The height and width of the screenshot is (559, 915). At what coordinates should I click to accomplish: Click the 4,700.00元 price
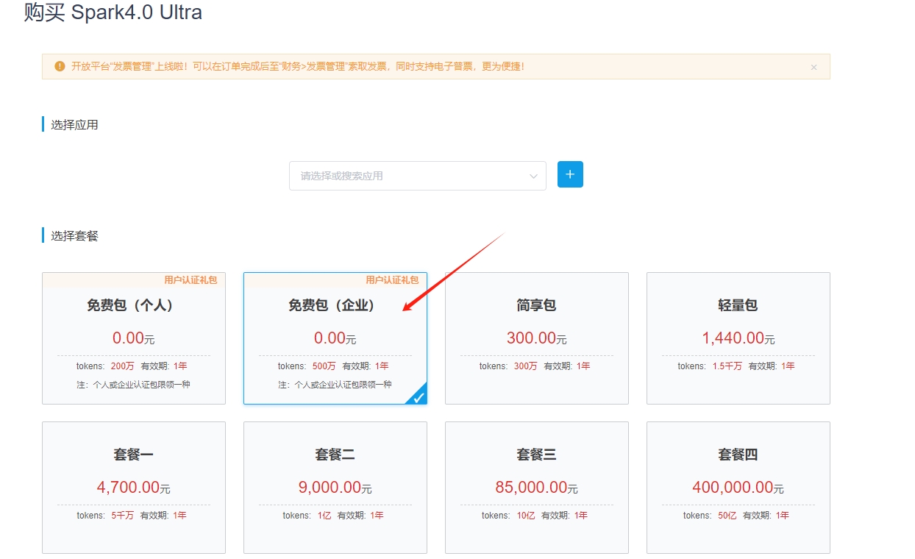[134, 488]
